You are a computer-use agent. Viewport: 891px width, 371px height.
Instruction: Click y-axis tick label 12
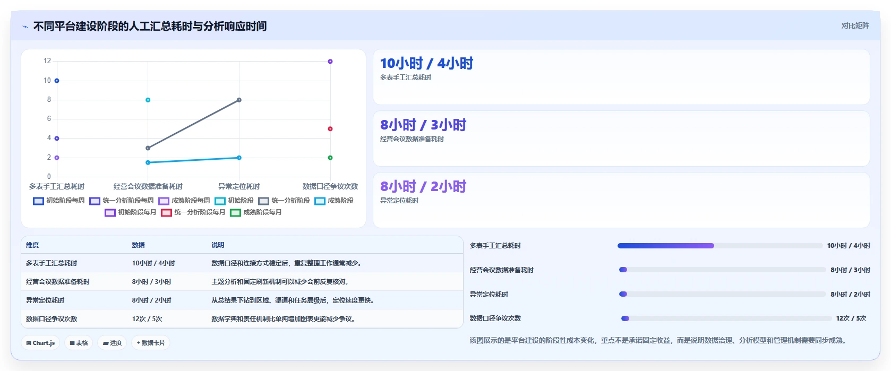coord(47,61)
